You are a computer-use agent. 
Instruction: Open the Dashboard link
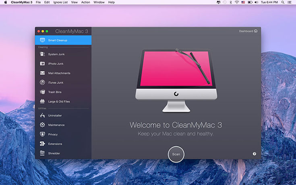point(248,31)
